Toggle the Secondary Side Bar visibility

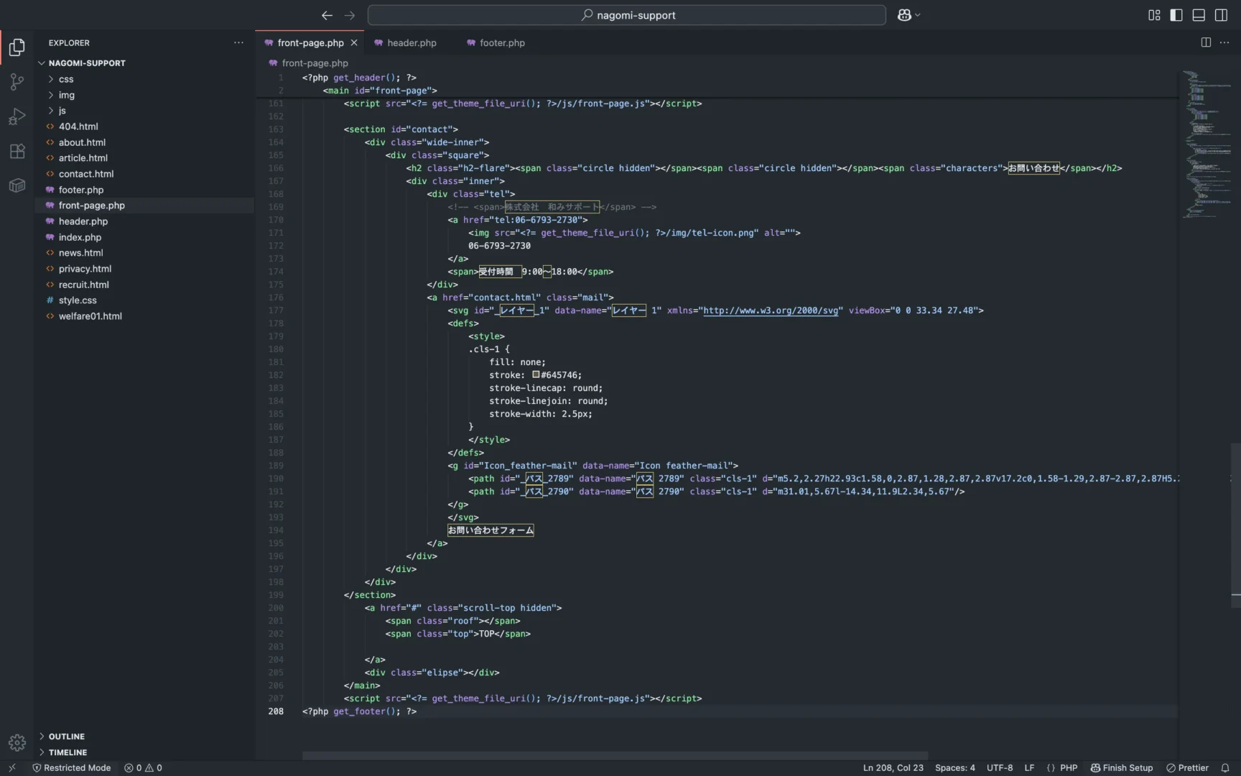pos(1221,15)
